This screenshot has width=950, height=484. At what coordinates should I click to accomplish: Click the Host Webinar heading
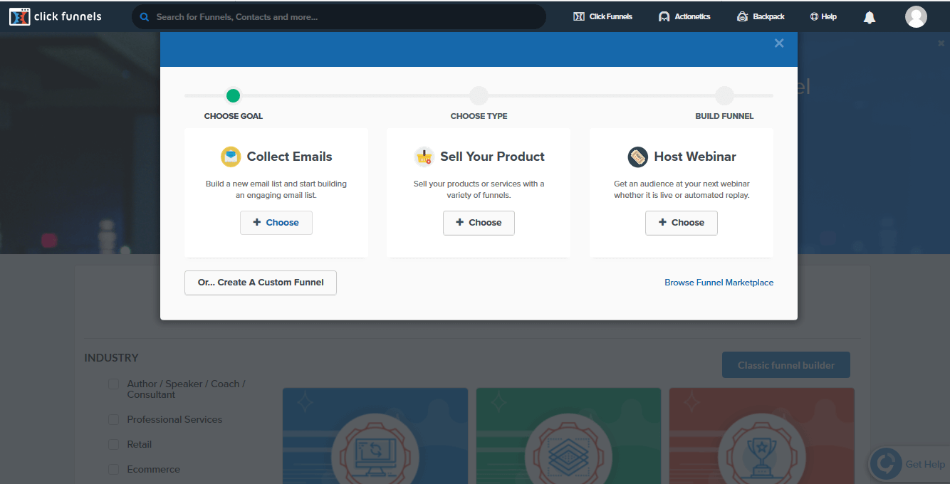click(x=695, y=157)
